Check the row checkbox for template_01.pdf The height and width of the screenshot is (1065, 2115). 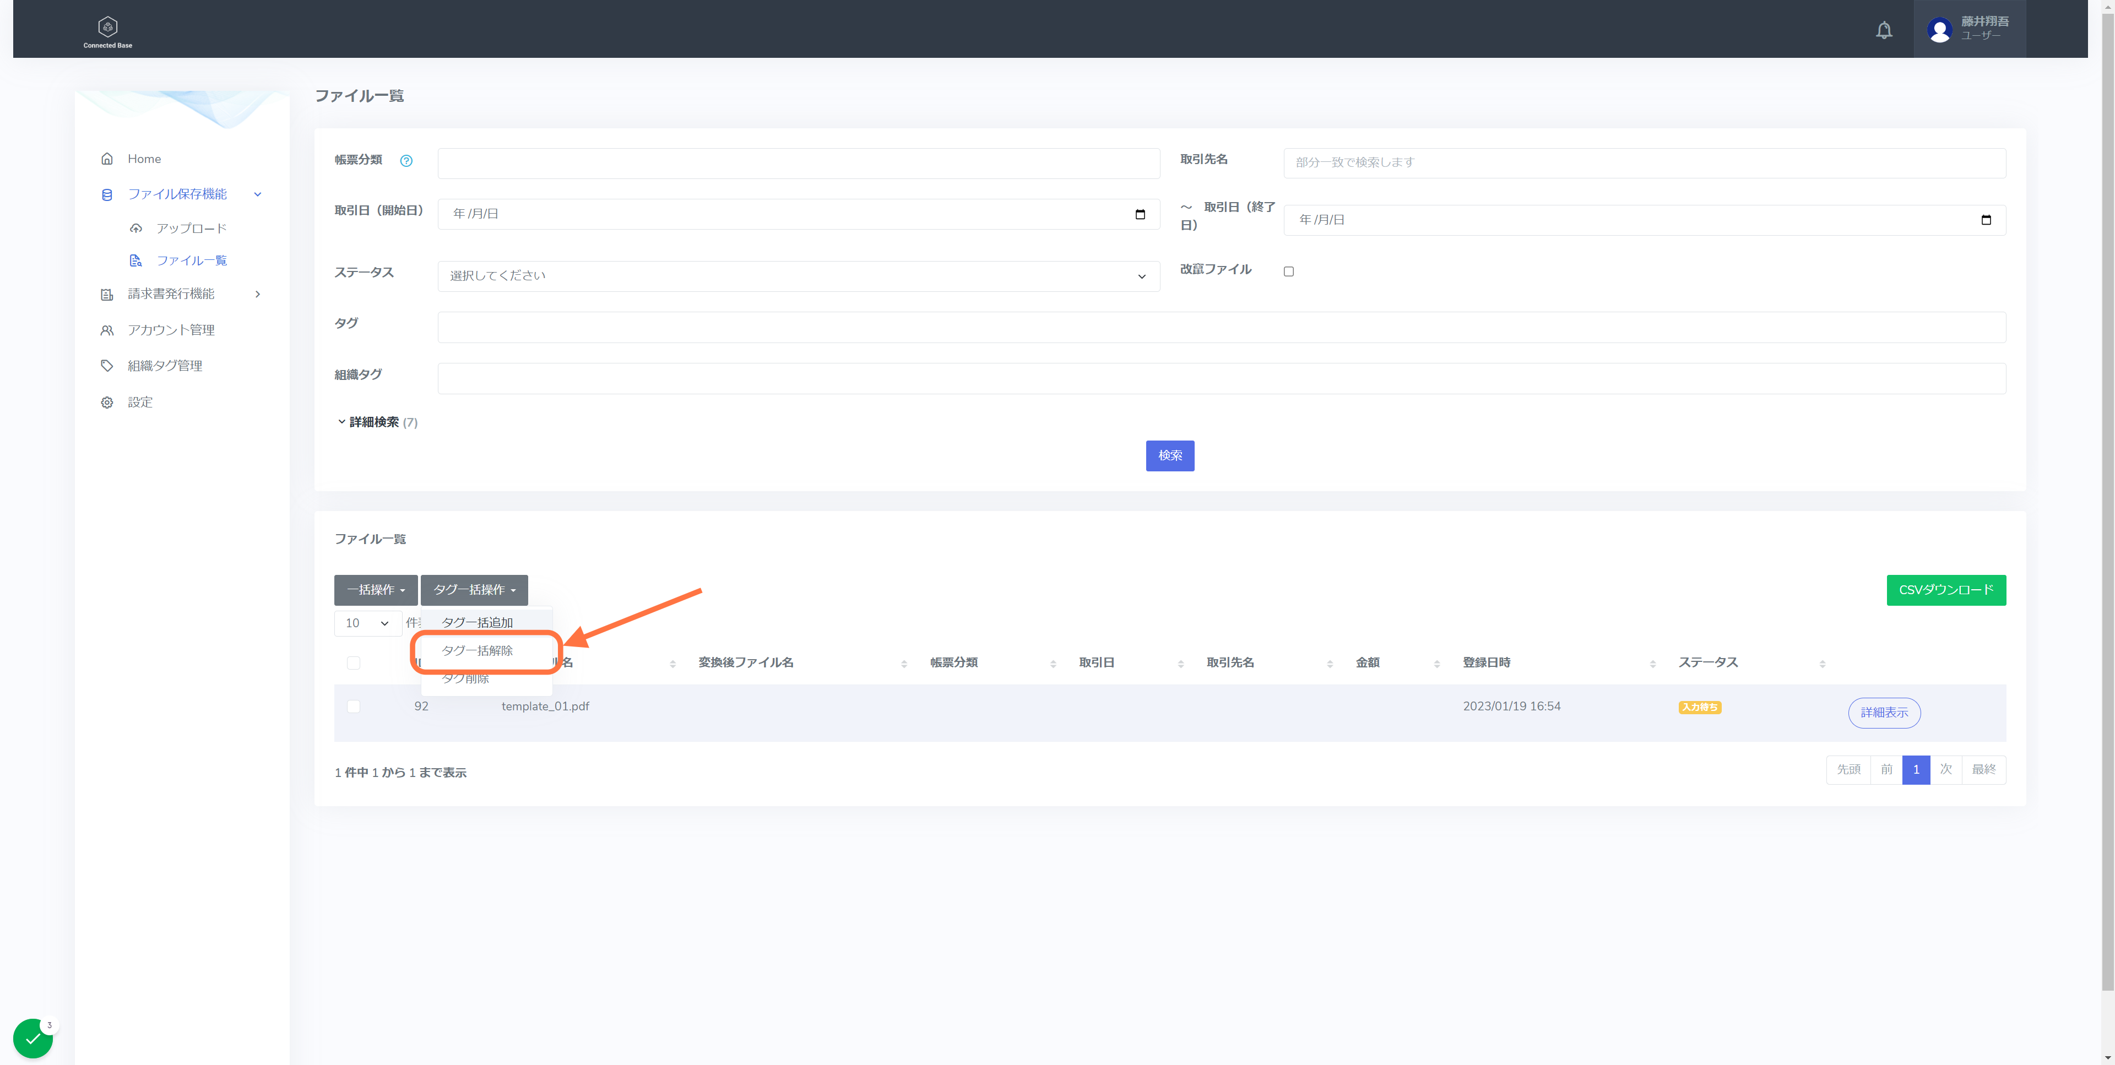coord(353,706)
